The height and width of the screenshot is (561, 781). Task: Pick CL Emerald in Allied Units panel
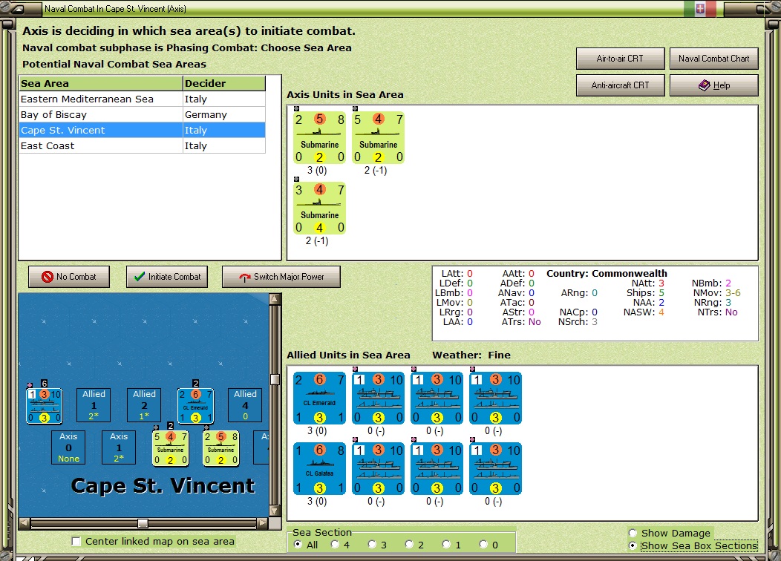pos(319,398)
